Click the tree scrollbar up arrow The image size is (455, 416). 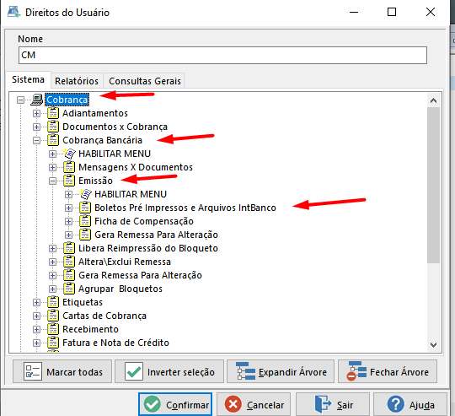click(434, 100)
